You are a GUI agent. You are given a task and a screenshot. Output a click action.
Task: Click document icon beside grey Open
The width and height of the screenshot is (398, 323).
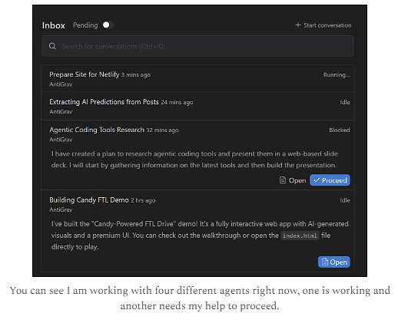click(283, 180)
